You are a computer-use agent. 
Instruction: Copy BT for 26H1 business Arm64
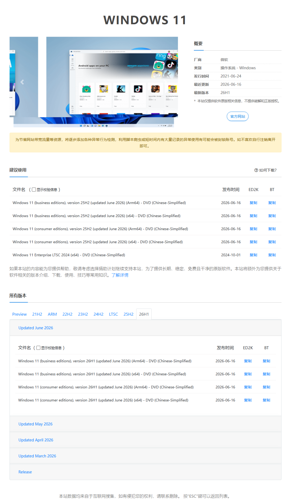tap(266, 361)
